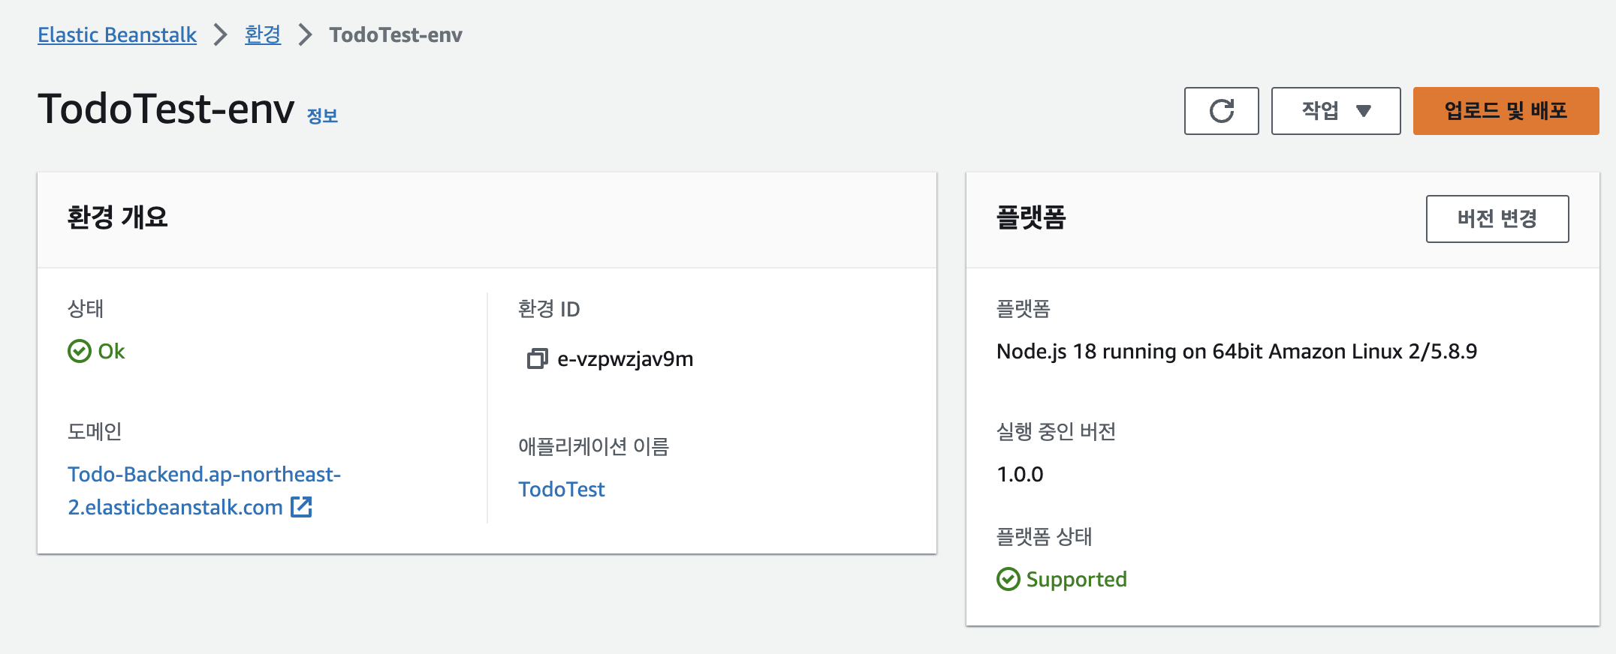Click the breadcrumb arrow after Elastic Beanstalk
This screenshot has width=1616, height=654.
(x=220, y=34)
